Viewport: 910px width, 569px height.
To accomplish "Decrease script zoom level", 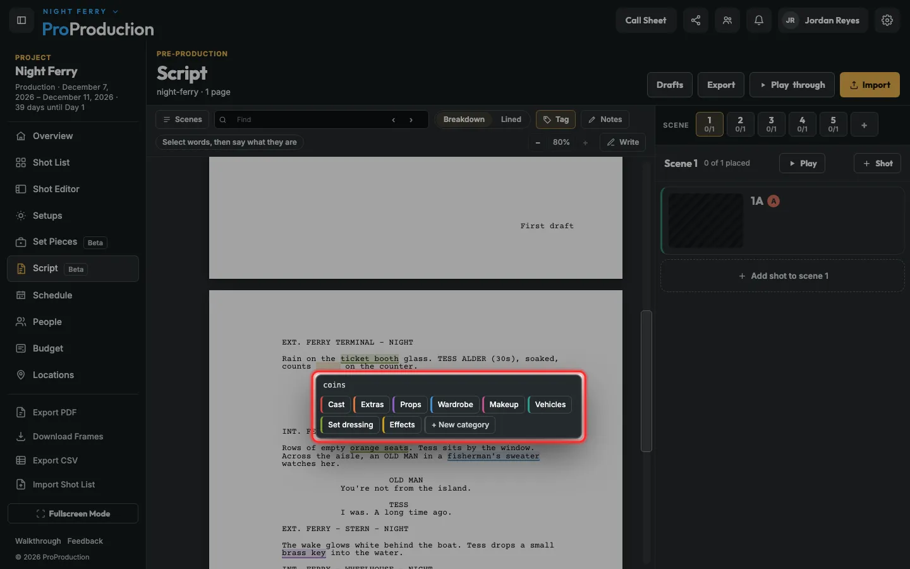I will click(x=538, y=142).
